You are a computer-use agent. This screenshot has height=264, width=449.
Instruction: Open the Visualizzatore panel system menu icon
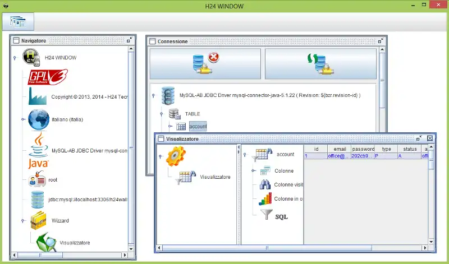click(161, 138)
